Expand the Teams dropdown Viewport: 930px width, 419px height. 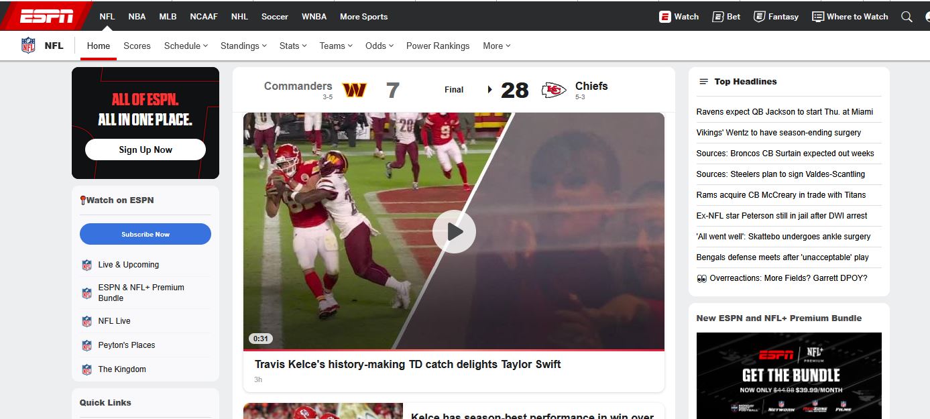336,46
